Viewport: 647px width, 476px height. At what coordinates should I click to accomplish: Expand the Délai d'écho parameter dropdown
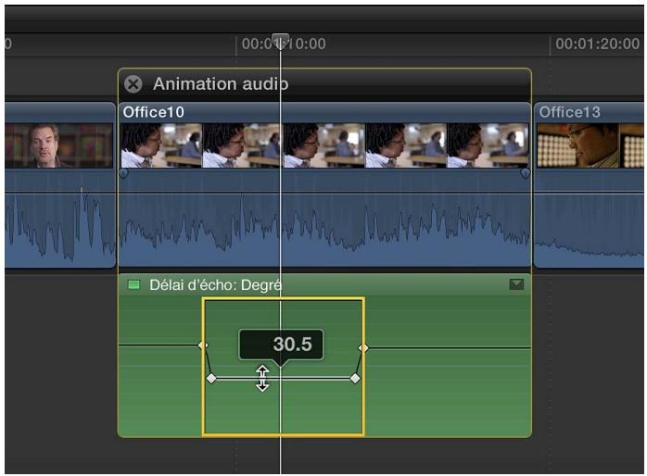pyautogui.click(x=516, y=284)
